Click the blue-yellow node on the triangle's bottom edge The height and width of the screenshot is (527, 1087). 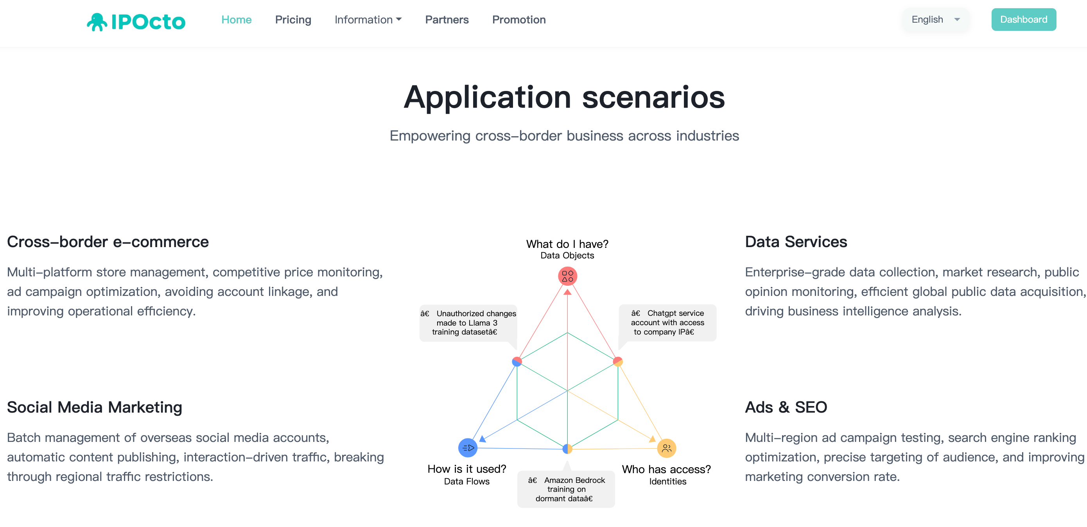(x=567, y=449)
